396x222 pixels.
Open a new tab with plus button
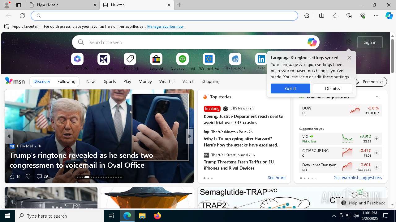[x=179, y=5]
